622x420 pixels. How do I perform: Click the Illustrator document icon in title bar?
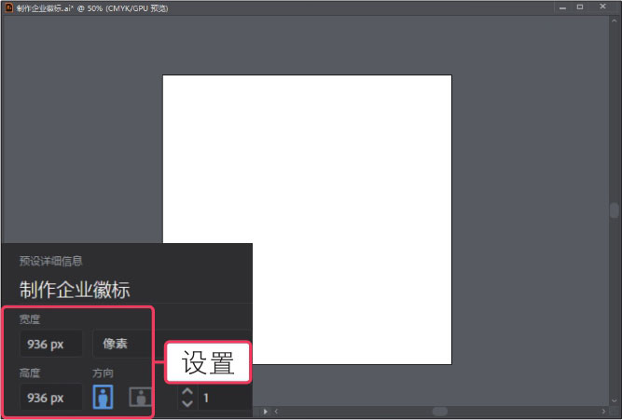point(8,7)
